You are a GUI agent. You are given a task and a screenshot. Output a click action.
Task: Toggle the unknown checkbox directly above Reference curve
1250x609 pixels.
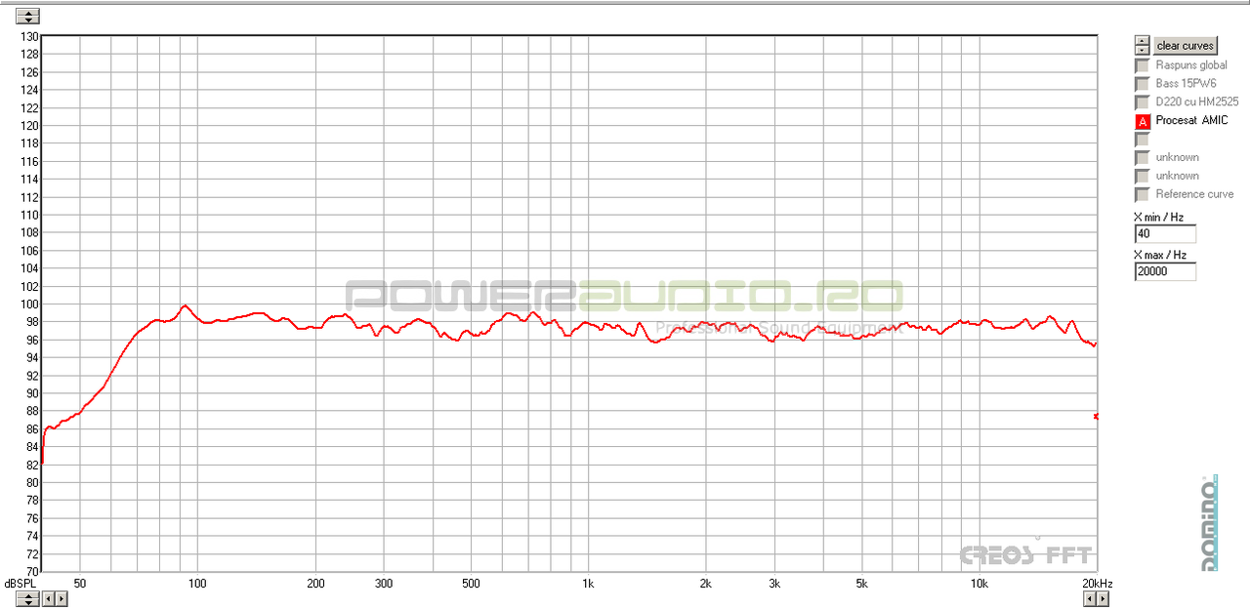pyautogui.click(x=1142, y=176)
